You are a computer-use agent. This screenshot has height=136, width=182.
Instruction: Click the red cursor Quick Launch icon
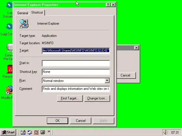click(36, 132)
